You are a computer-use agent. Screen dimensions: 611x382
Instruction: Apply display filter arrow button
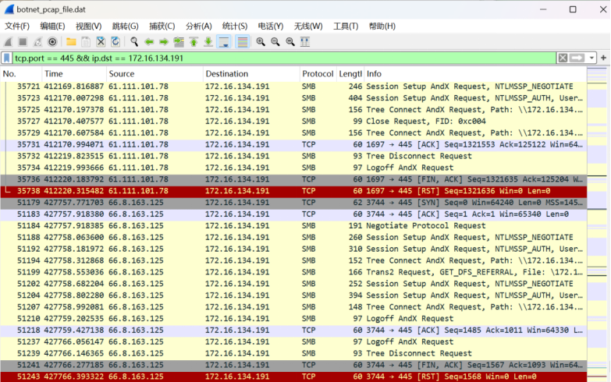pos(577,58)
